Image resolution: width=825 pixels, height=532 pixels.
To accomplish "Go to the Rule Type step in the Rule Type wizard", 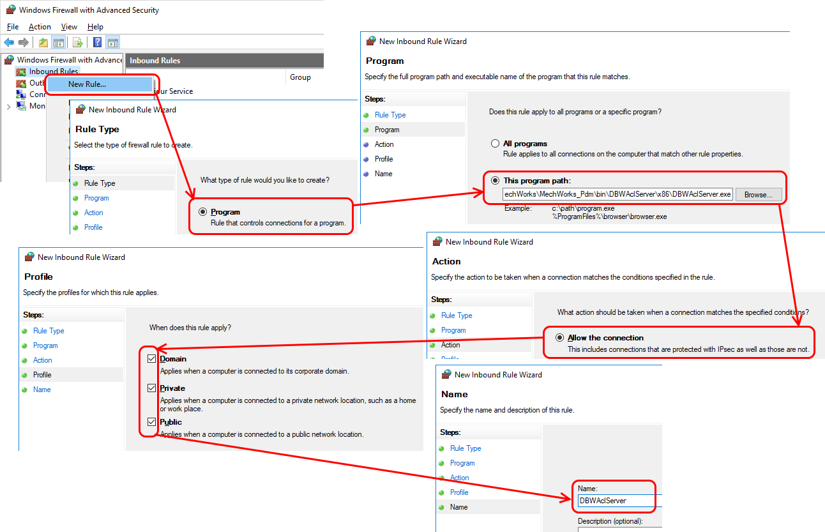I will [100, 183].
